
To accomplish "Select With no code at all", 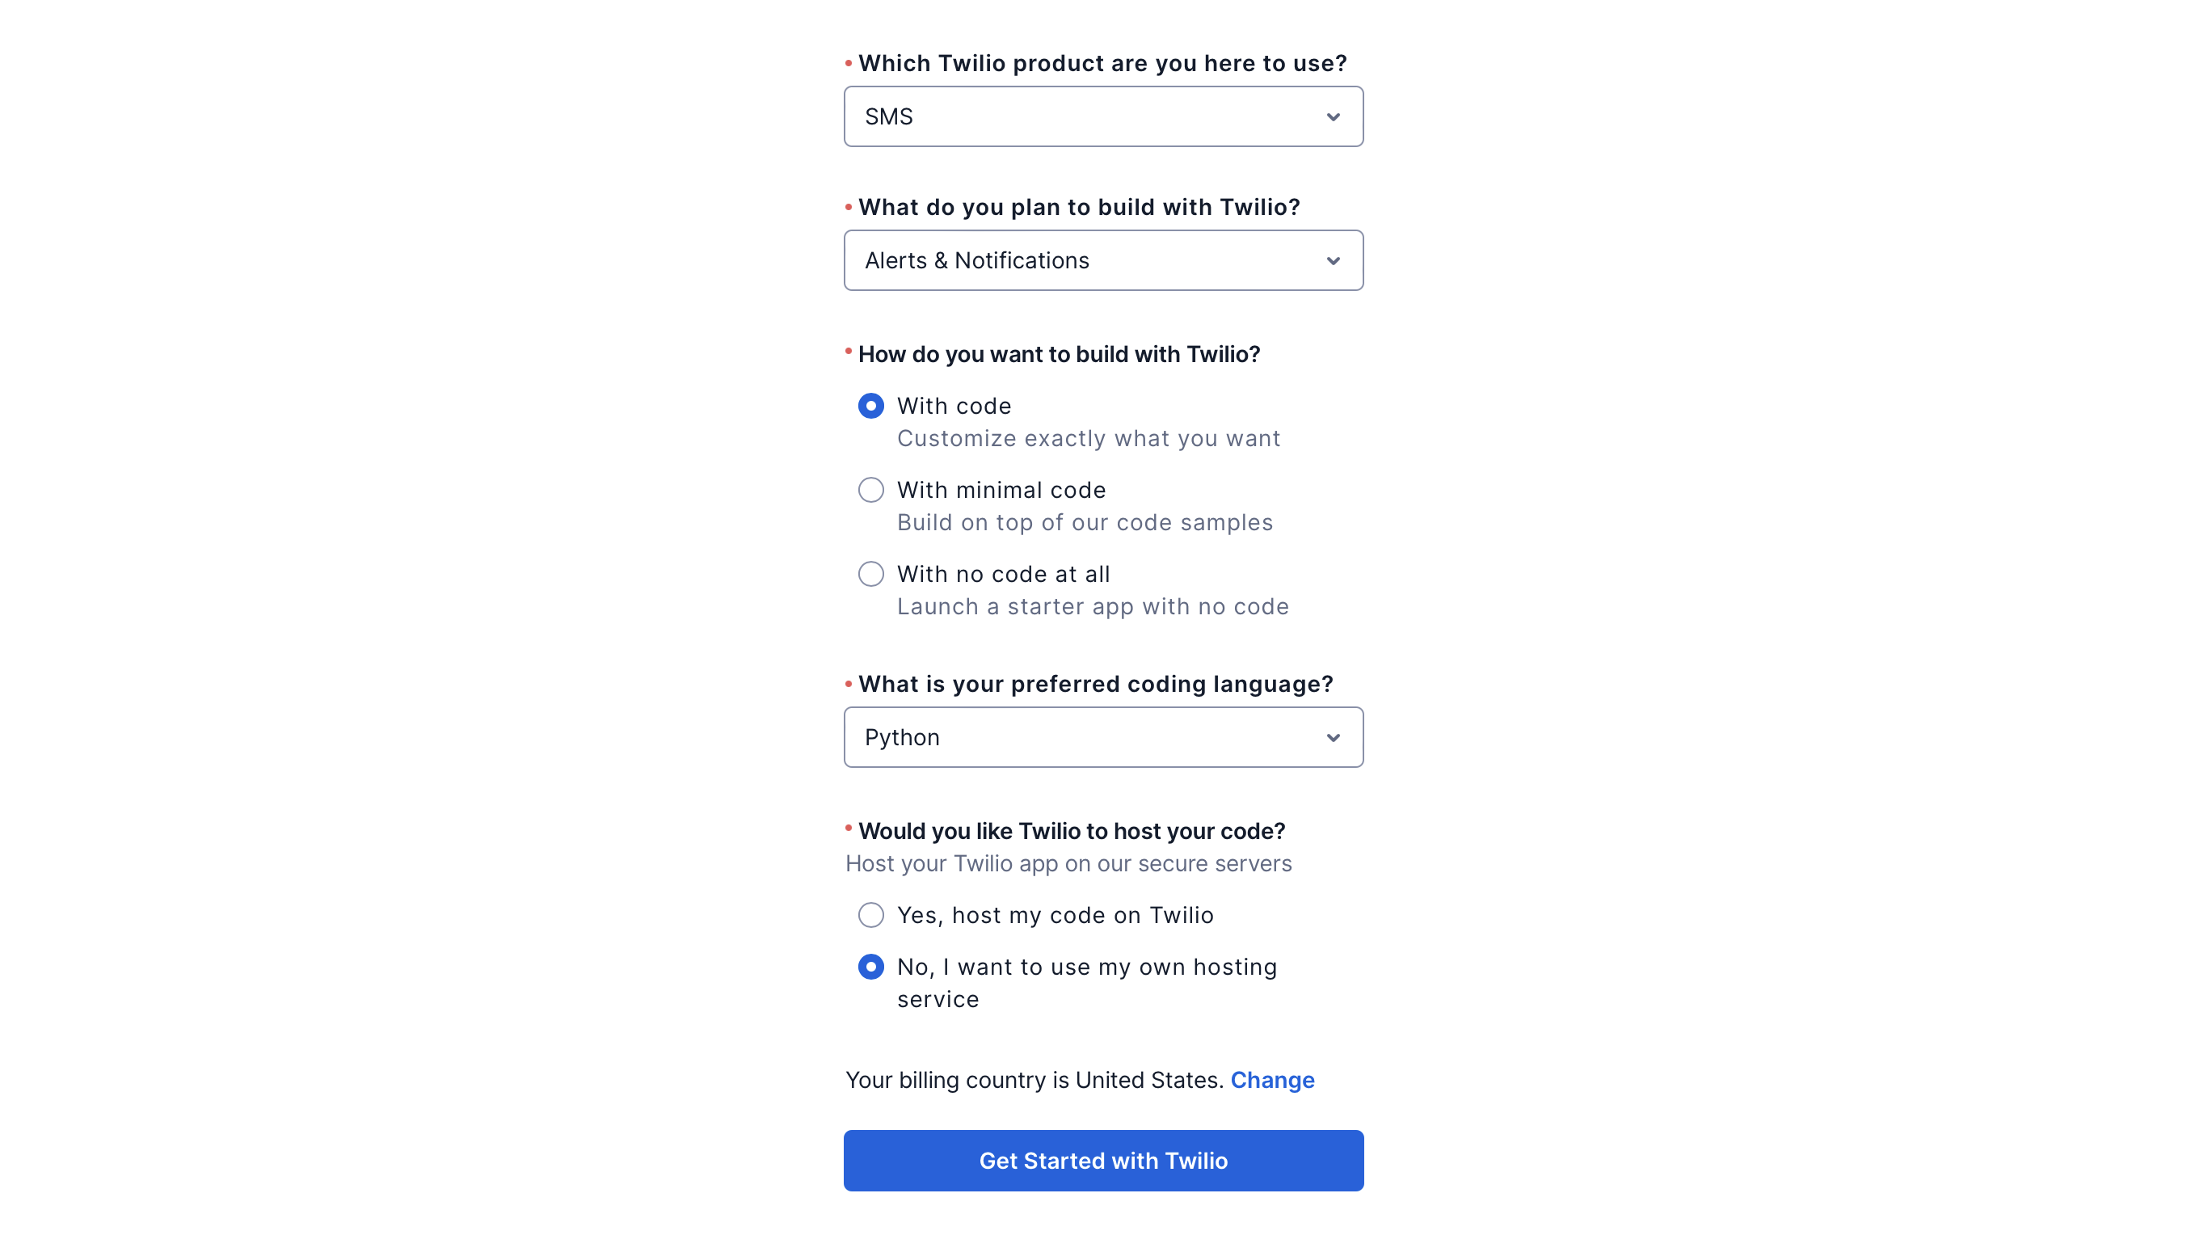I will (871, 573).
